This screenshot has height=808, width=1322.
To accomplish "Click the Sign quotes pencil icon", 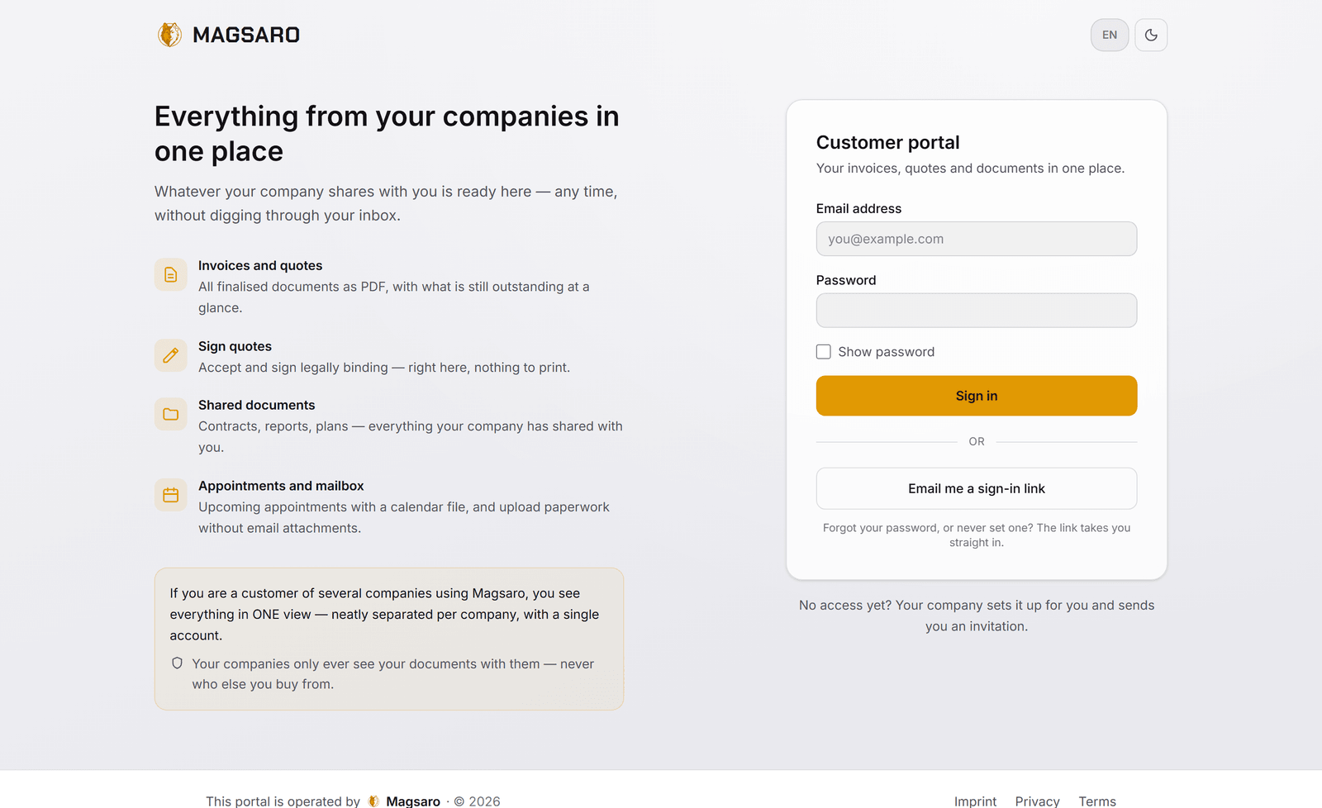I will click(x=171, y=355).
